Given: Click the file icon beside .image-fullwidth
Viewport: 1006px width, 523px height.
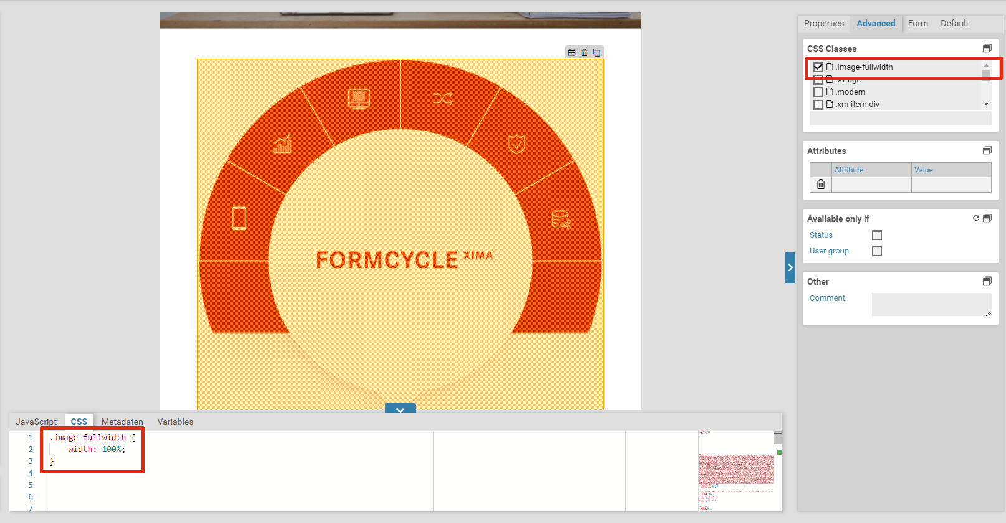Looking at the screenshot, I should point(830,67).
